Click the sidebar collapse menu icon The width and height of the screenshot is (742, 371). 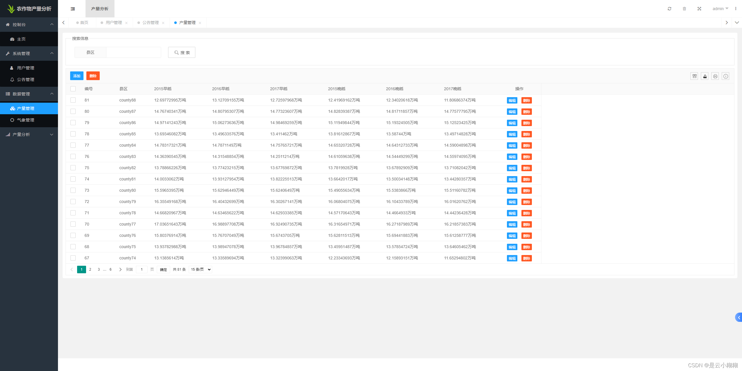[x=73, y=9]
